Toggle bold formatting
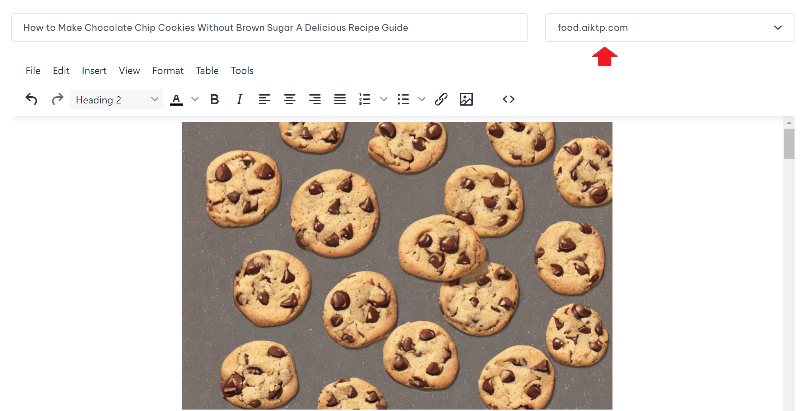The image size is (806, 411). click(x=214, y=99)
